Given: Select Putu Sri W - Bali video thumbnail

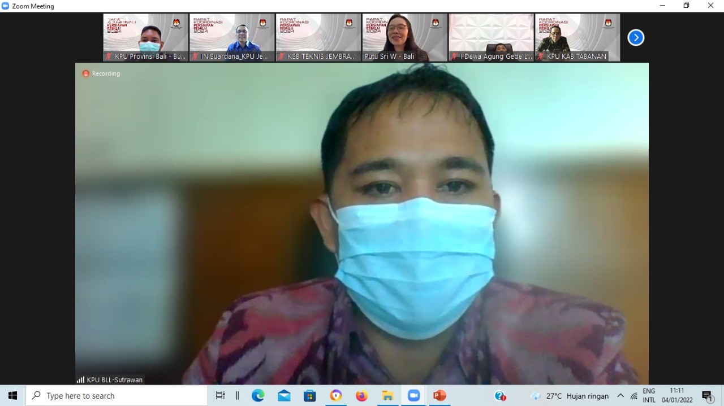Looking at the screenshot, I should [405, 37].
